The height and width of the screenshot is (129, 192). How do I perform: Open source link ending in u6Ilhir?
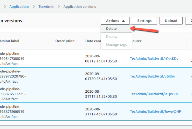tap(153, 76)
